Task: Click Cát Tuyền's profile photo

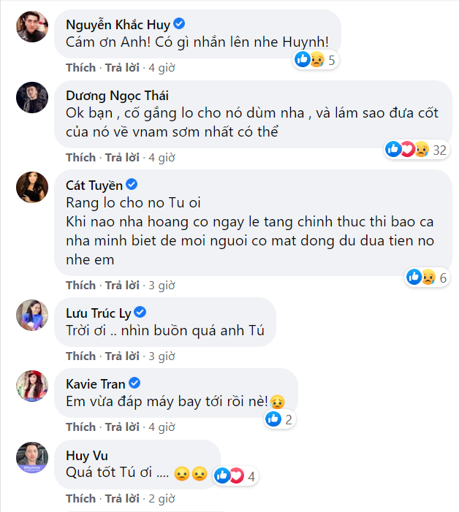Action: click(x=32, y=188)
